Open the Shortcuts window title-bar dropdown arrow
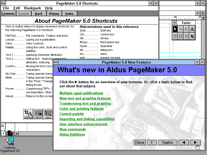Image resolution: width=207 pixels, height=155 pixels. [x=151, y=3]
